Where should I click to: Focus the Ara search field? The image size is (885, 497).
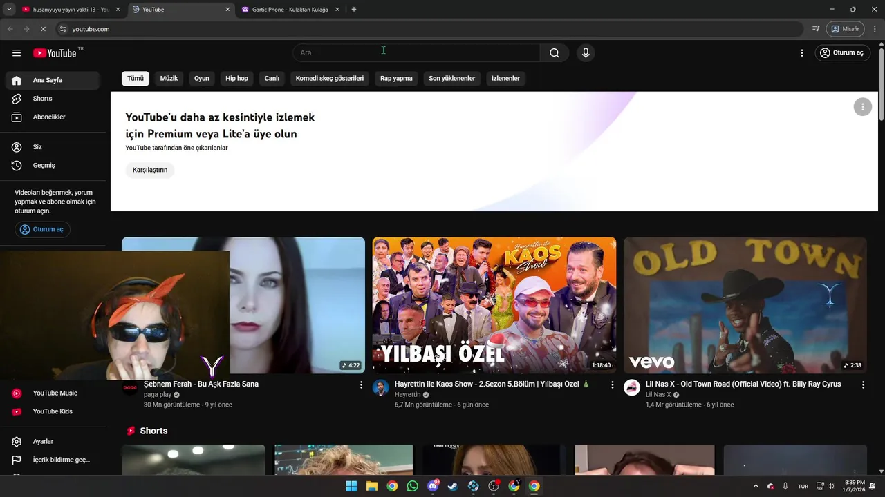coord(417,53)
